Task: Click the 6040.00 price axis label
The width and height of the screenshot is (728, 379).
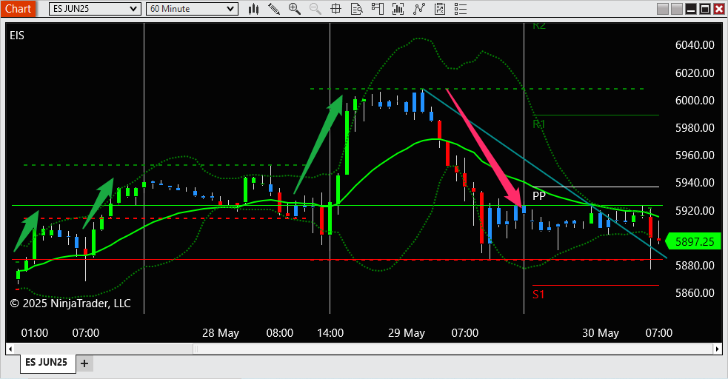Action: (695, 45)
